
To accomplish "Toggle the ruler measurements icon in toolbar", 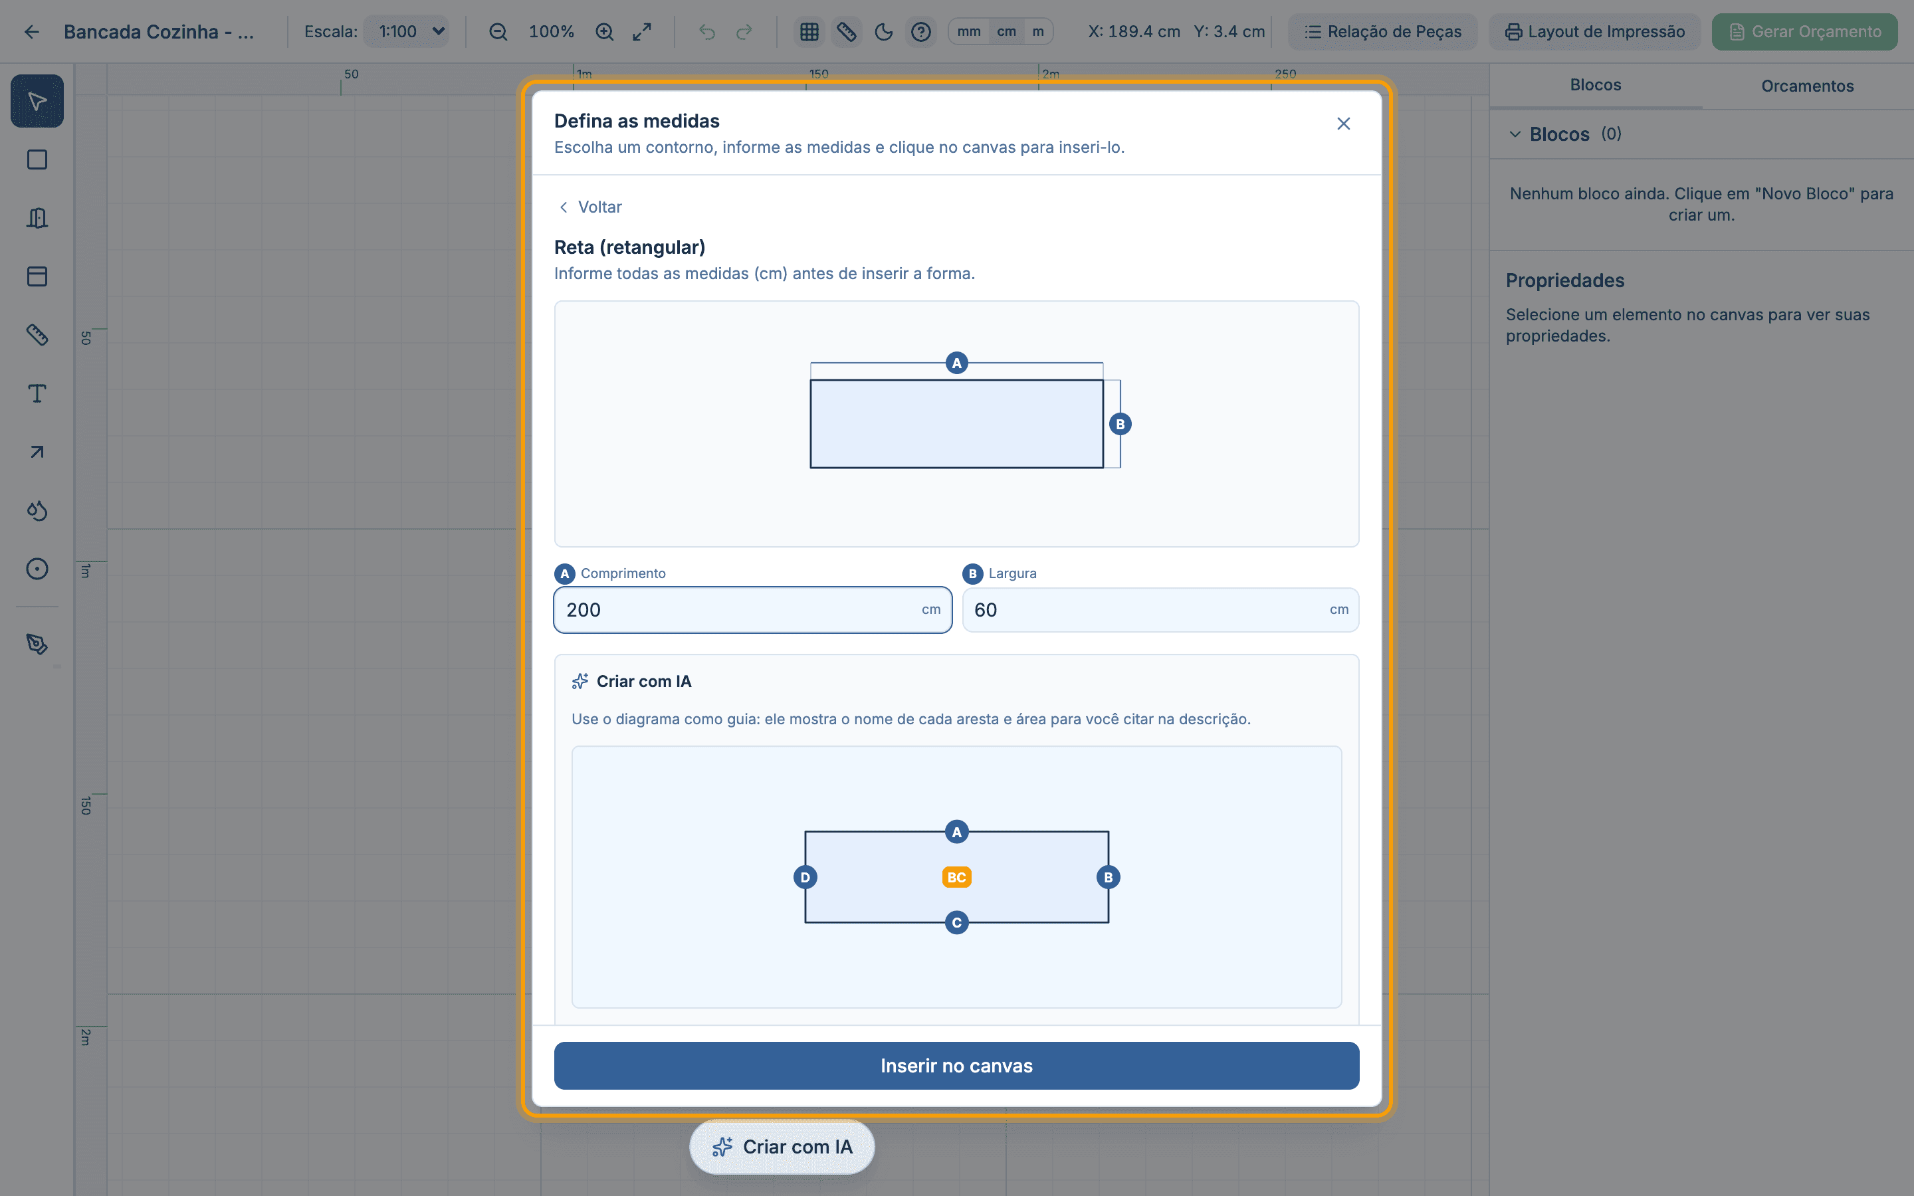I will (x=846, y=32).
